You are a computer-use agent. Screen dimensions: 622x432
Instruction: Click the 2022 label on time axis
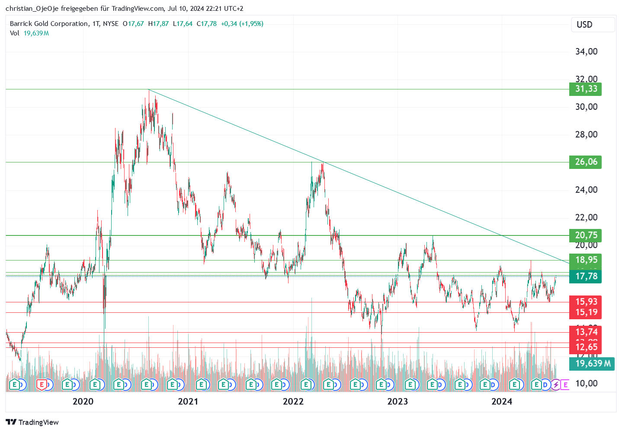293,402
